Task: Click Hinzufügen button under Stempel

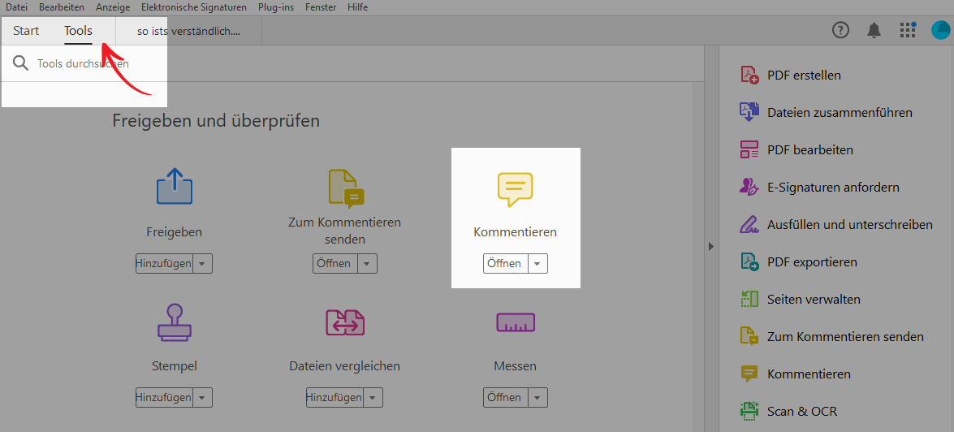Action: point(164,397)
